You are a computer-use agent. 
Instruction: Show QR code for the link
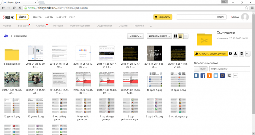pos(229,76)
